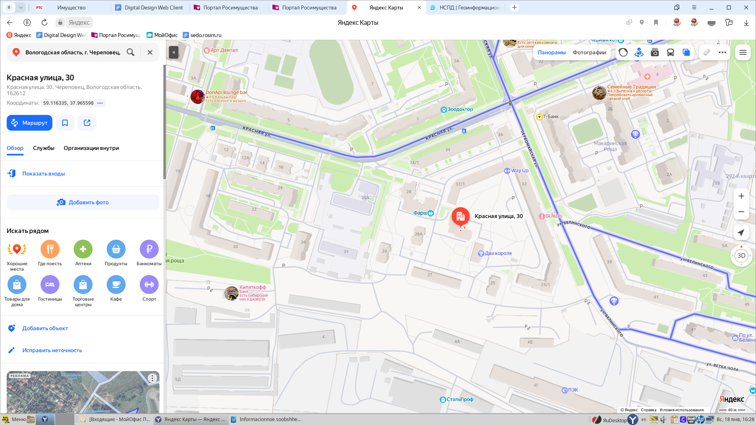Search nearby Аптеки category icon
This screenshot has height=425, width=756.
(x=83, y=249)
